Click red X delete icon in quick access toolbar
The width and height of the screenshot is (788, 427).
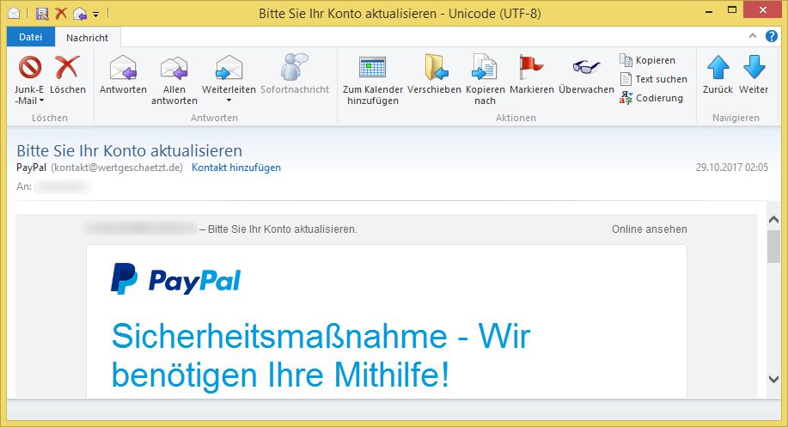click(61, 14)
